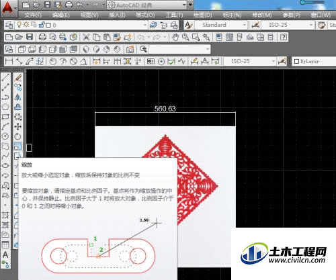Viewport: 336px width, 280px height.
Task: Click the Text Style icon
Action: coord(189,25)
